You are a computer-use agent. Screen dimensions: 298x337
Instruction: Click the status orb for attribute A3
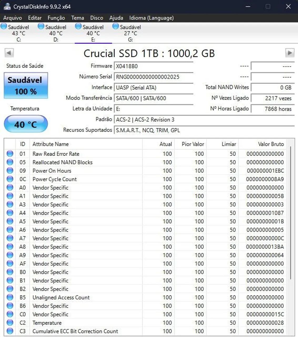click(10, 204)
